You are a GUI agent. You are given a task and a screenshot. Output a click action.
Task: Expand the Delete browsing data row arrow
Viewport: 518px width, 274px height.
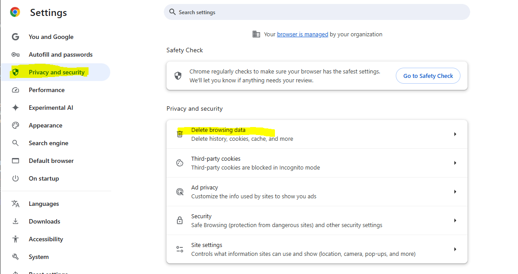point(455,134)
